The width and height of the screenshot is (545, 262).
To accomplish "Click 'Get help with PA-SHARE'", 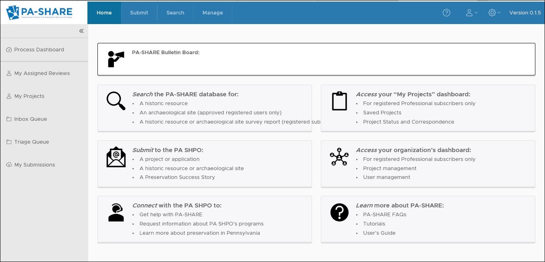I will [171, 215].
